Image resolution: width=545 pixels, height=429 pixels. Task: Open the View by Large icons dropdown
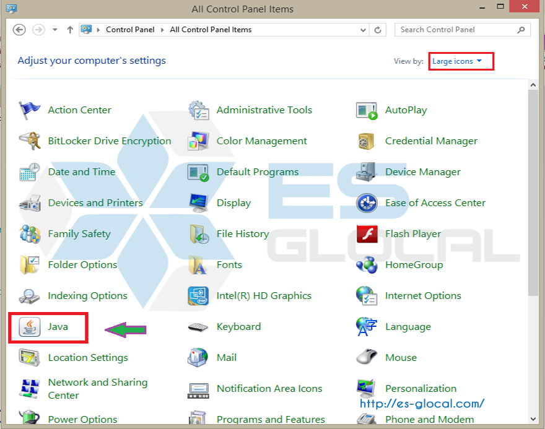[457, 61]
